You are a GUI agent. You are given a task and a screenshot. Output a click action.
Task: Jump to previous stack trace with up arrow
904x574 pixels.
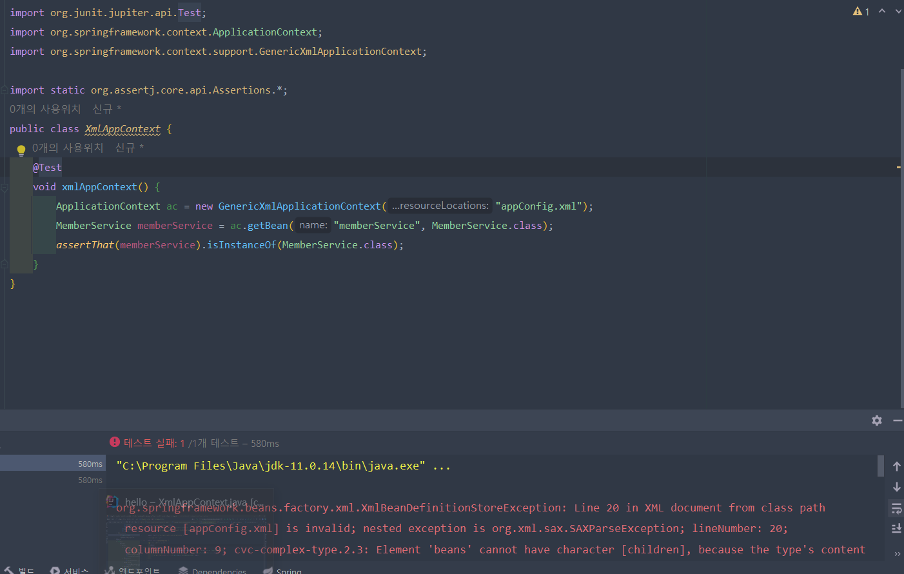pyautogui.click(x=896, y=466)
